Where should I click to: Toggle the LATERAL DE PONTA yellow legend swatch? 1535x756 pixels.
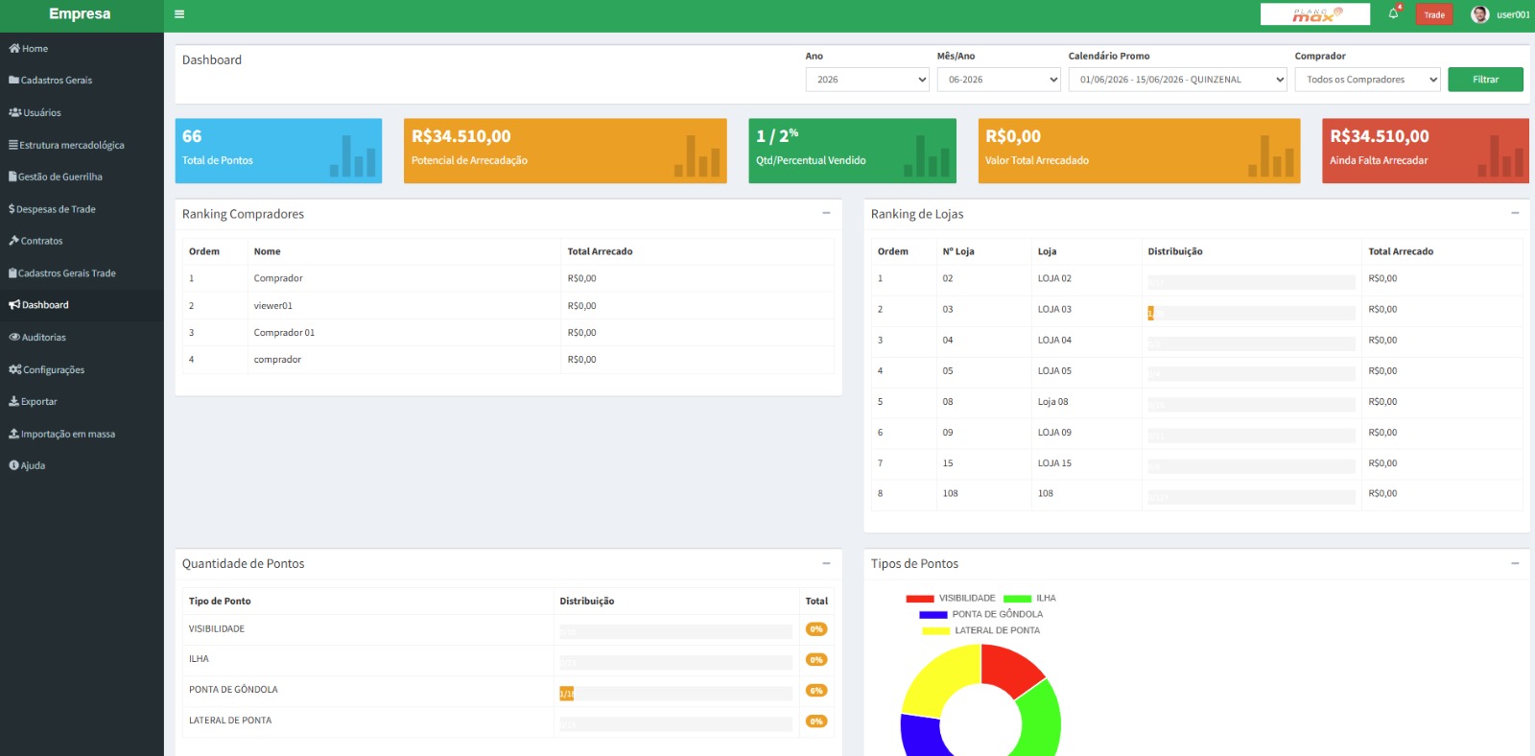pos(935,631)
